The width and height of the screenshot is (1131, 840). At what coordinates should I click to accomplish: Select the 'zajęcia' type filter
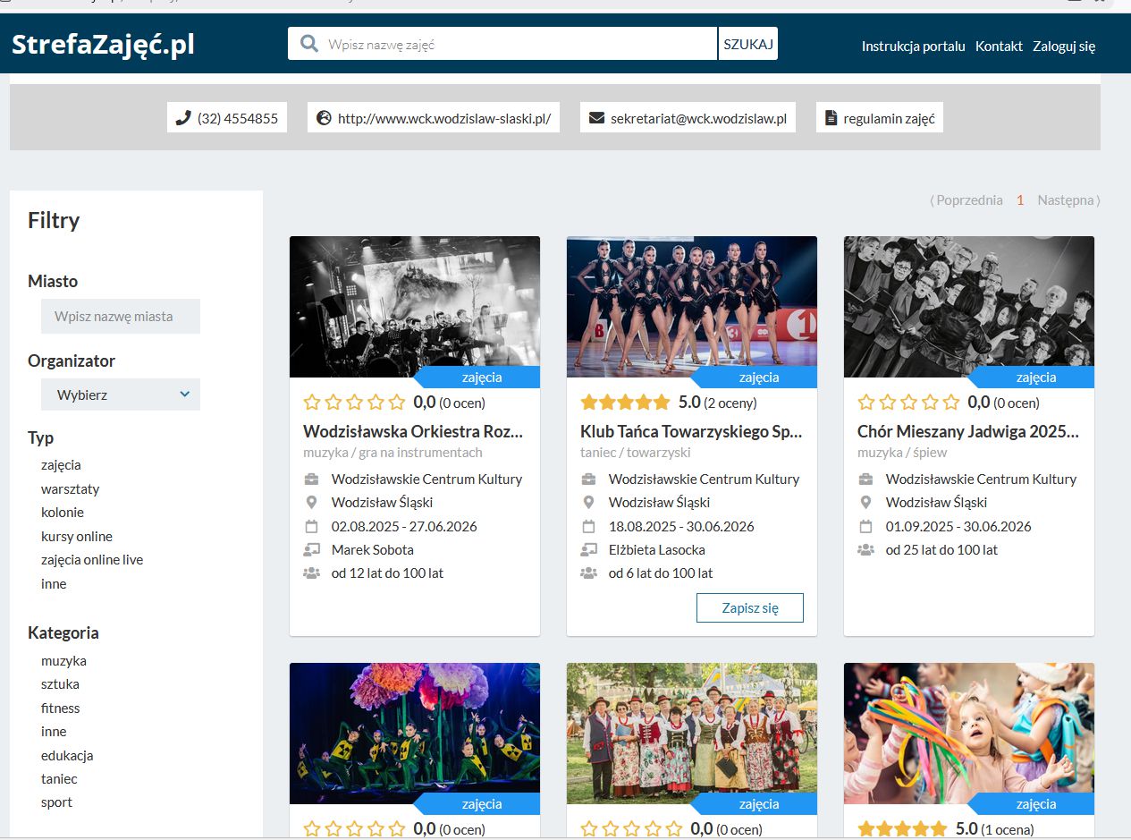coord(61,465)
